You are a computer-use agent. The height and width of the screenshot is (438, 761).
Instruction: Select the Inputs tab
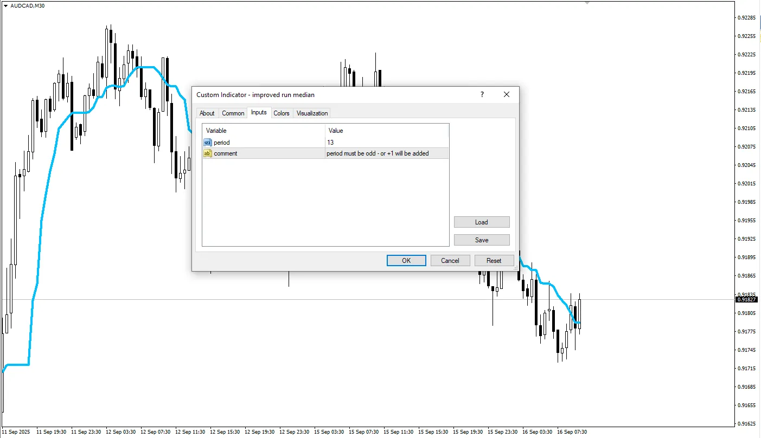point(259,112)
